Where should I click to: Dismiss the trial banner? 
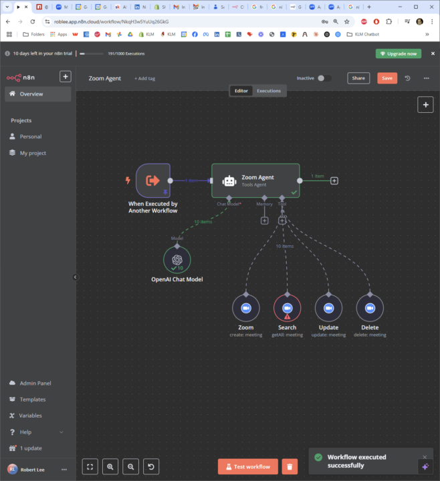(433, 53)
